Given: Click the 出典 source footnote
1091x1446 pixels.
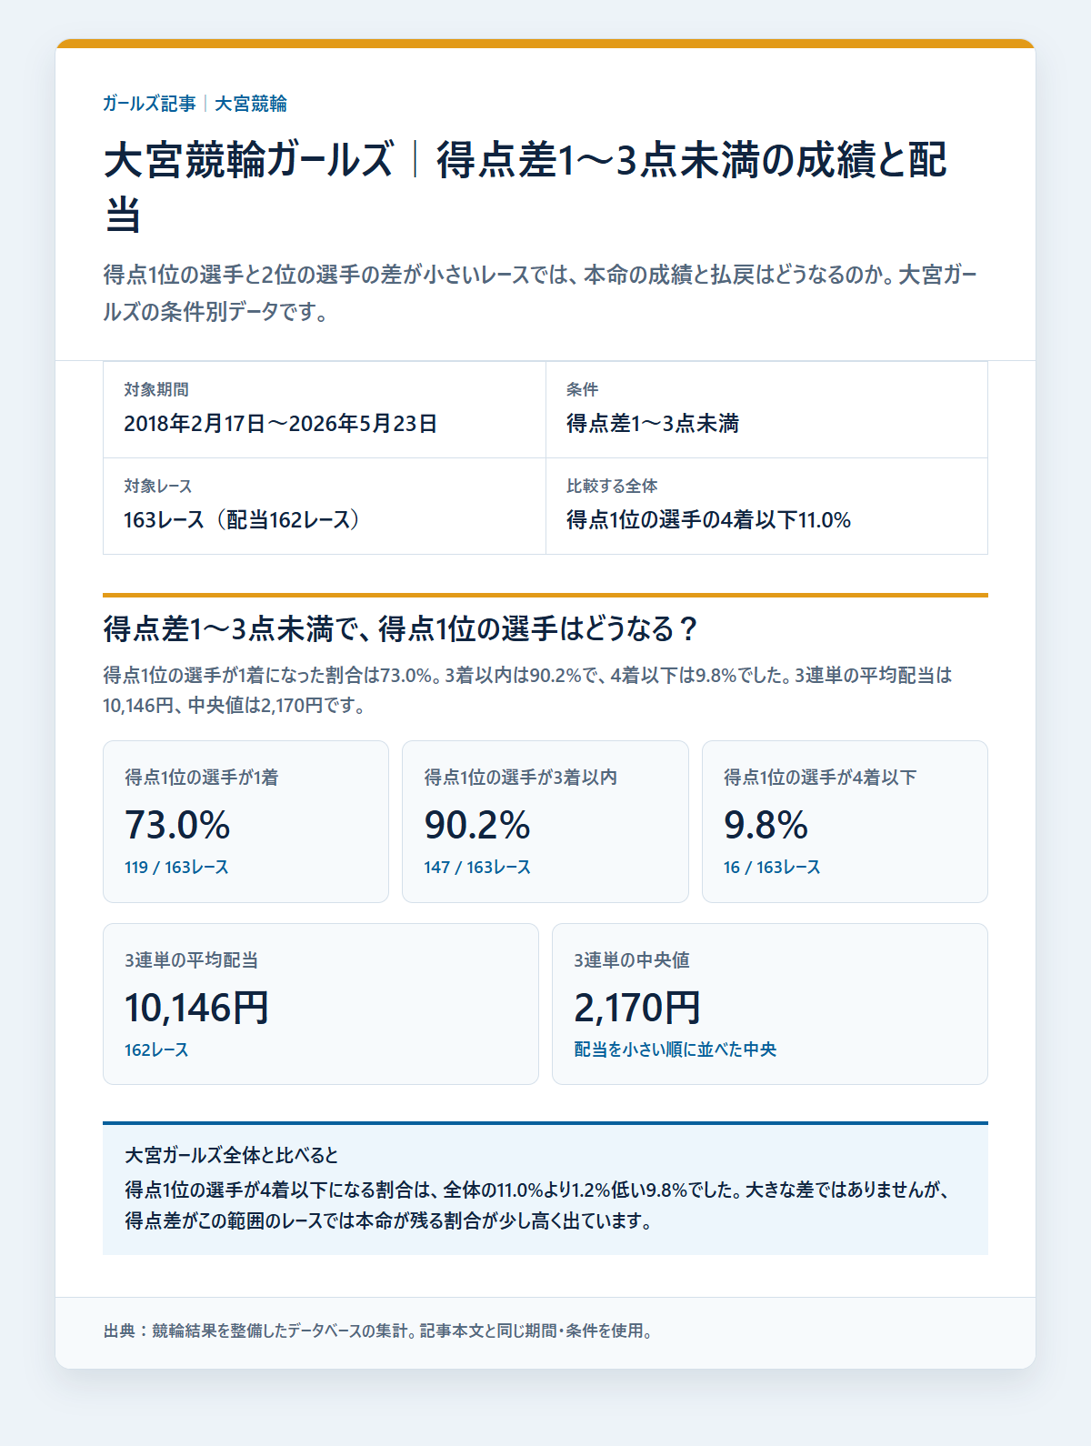Looking at the screenshot, I should (x=378, y=1331).
